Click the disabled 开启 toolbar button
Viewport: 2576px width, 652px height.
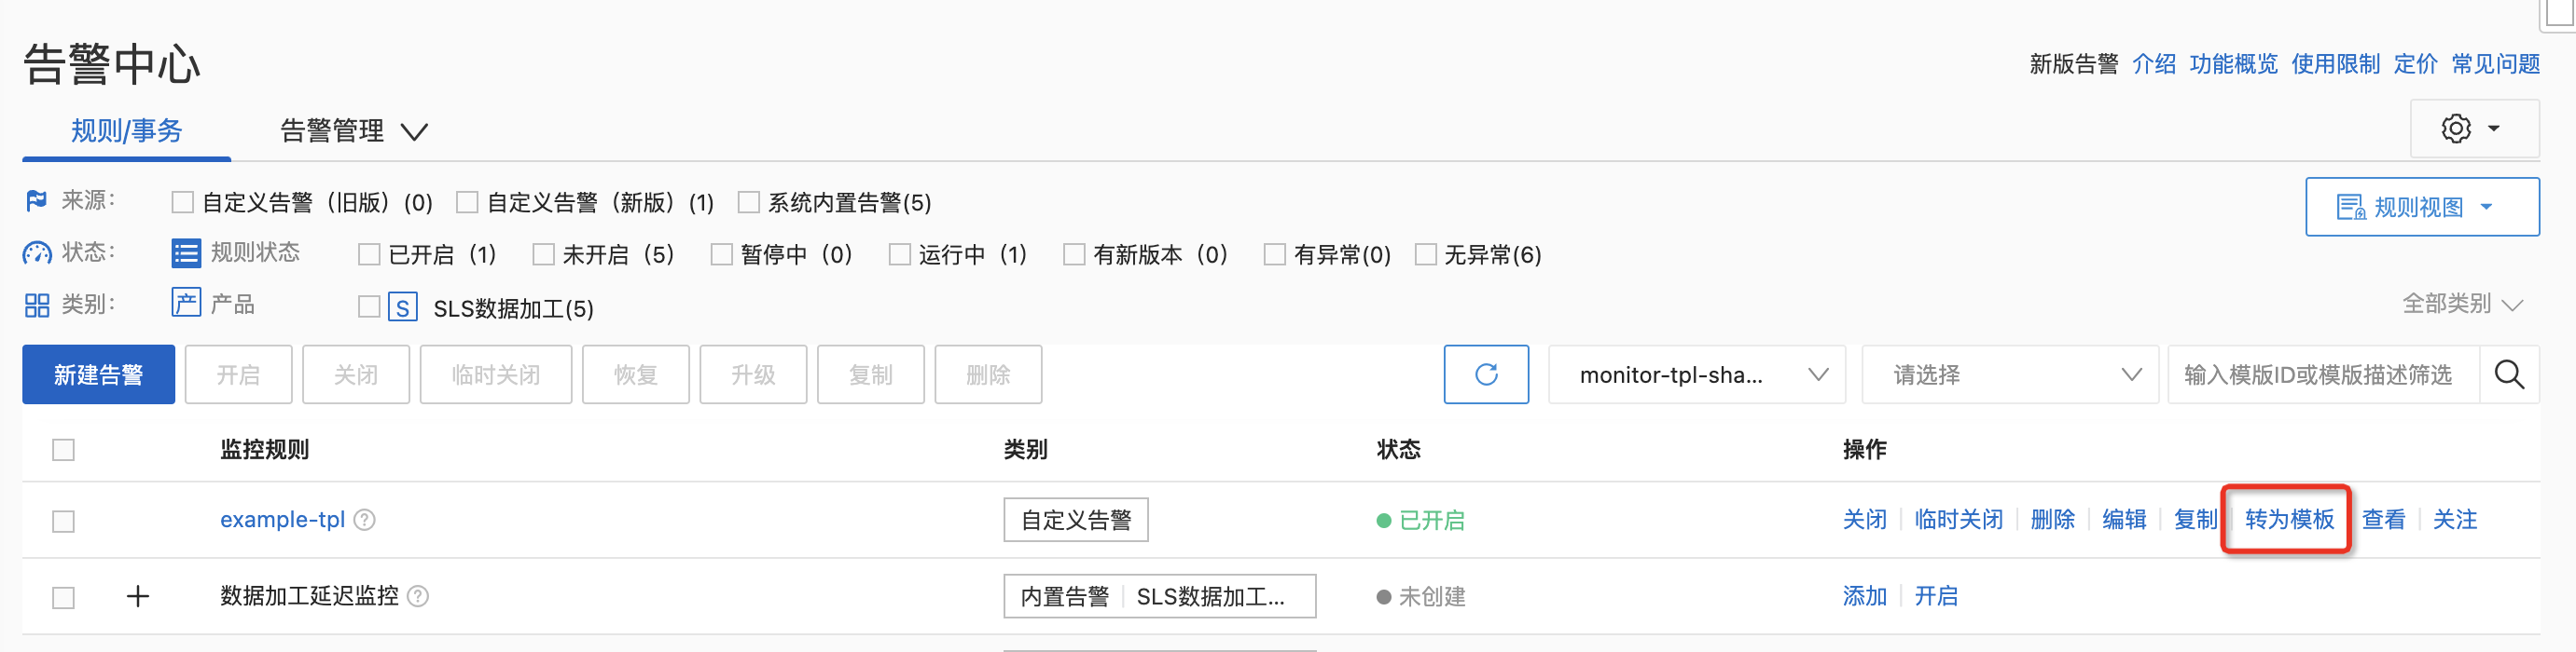[x=238, y=374]
